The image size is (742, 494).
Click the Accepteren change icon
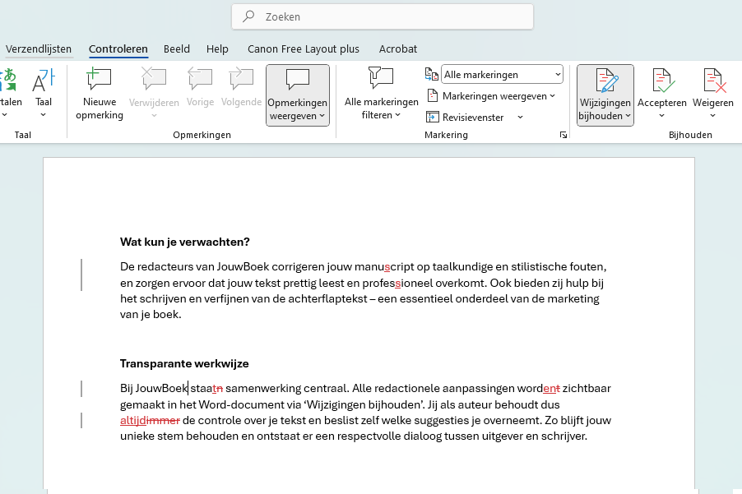click(x=662, y=80)
